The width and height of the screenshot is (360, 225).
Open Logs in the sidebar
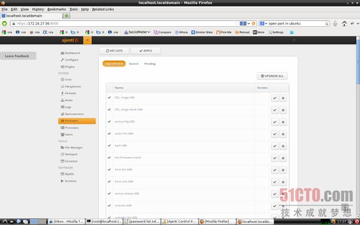coord(66,107)
